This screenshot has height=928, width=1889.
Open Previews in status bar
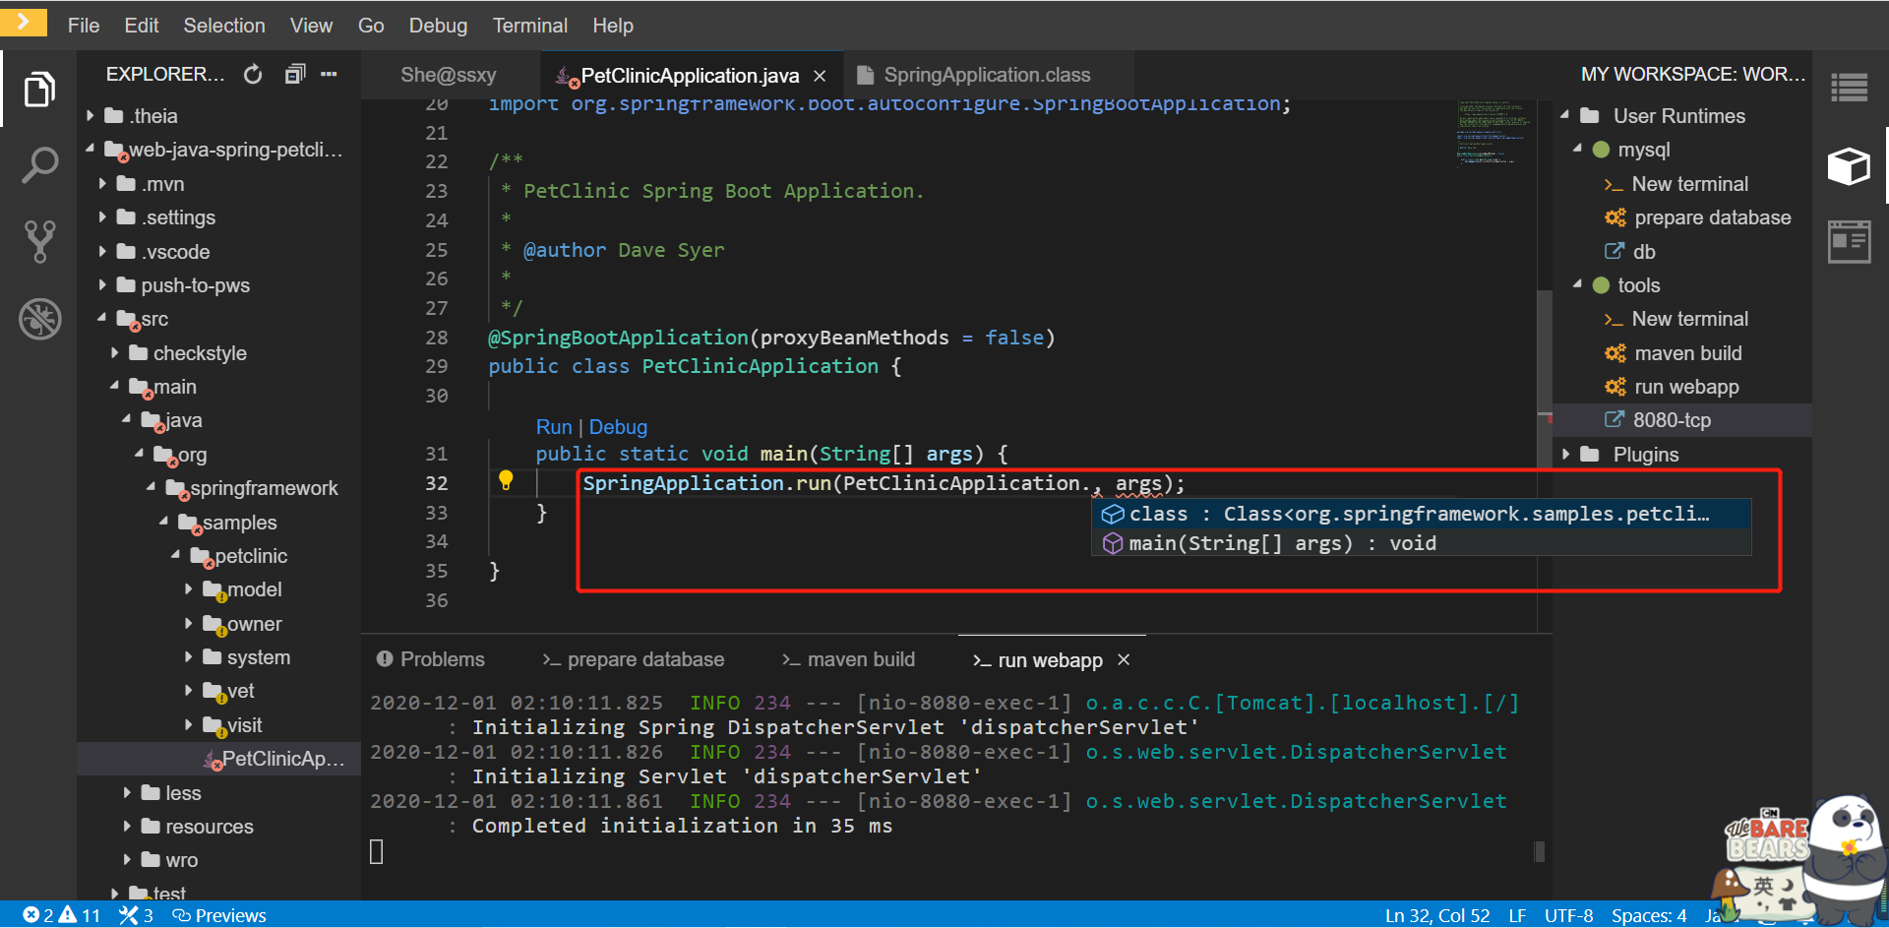pyautogui.click(x=219, y=915)
